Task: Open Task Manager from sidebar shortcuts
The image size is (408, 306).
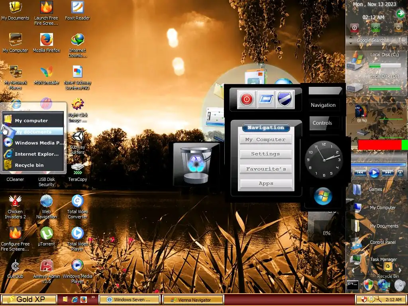Action: tap(374, 259)
